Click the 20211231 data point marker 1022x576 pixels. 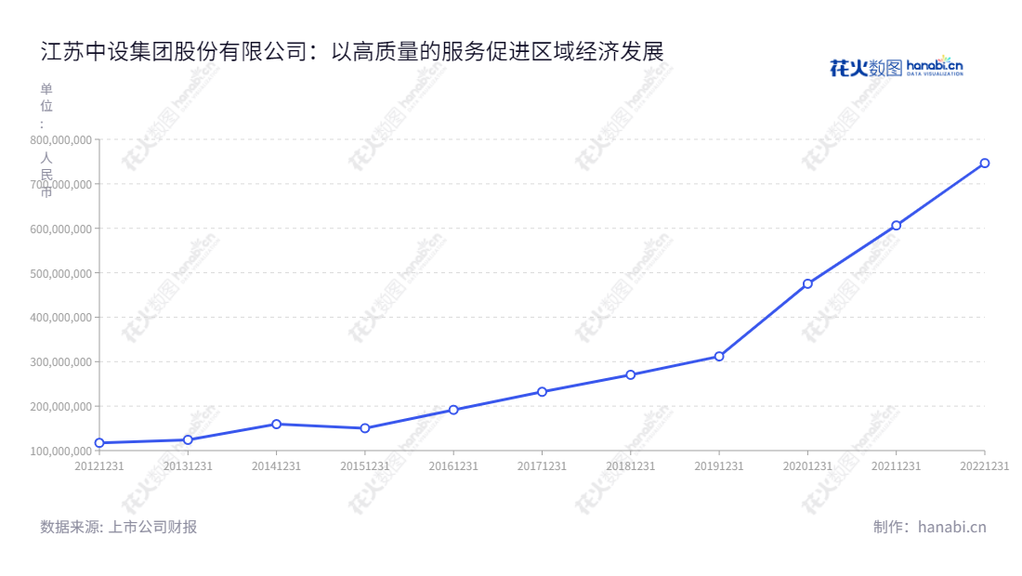tap(897, 226)
